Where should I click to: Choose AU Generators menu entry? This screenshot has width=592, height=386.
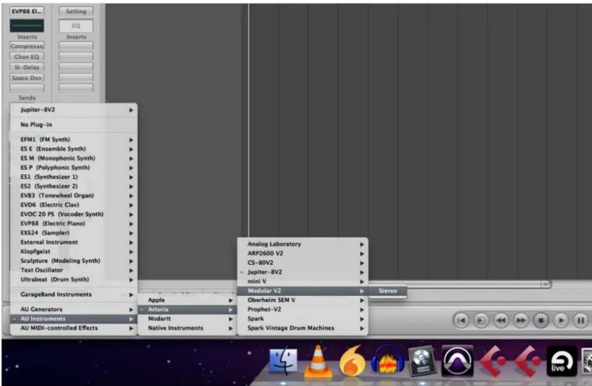coord(74,309)
